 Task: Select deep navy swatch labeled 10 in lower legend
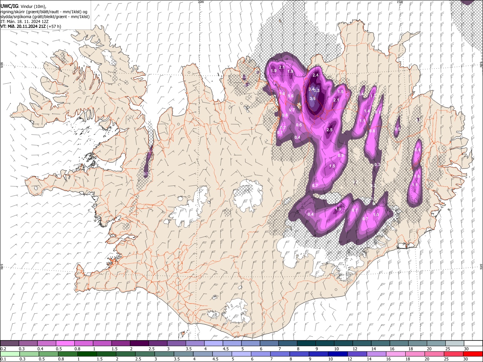click(x=338, y=354)
